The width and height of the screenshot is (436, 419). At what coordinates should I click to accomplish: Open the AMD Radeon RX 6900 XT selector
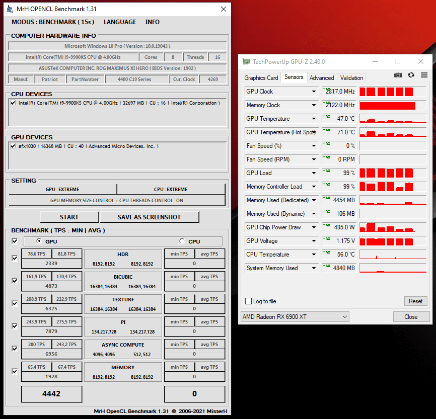point(295,317)
